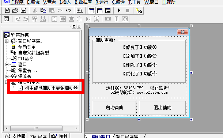Screen dimensions: 223x138
Task: Open the C.编译 menu
Action: click(118, 2)
